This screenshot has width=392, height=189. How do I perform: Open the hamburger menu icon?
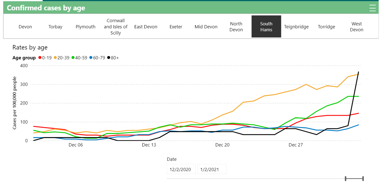click(x=373, y=8)
